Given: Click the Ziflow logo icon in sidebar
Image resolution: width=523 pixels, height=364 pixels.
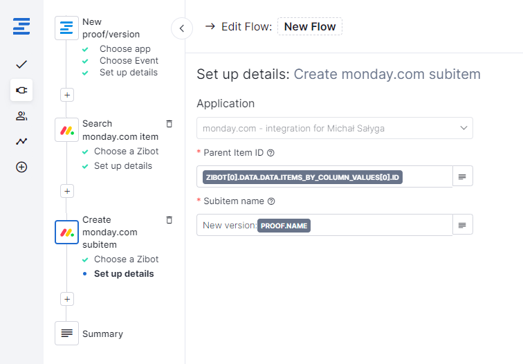Looking at the screenshot, I should click(x=21, y=28).
